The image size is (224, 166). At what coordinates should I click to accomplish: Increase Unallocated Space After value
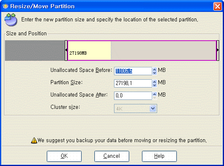[x=154, y=94]
